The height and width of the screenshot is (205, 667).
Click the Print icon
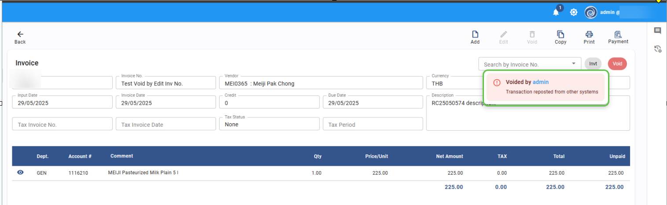(589, 35)
